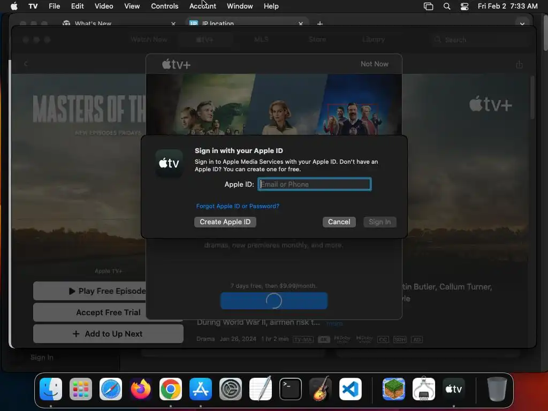Switch to the Apple TV+ tab
The height and width of the screenshot is (411, 548).
(204, 40)
